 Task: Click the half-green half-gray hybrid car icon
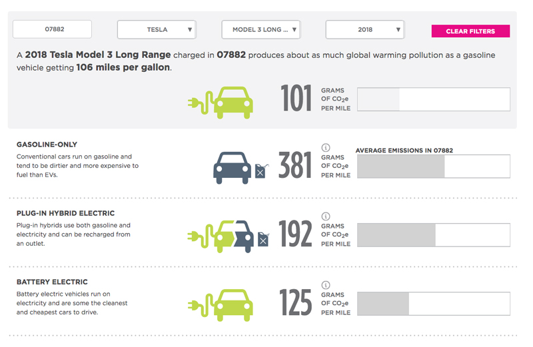coord(220,236)
